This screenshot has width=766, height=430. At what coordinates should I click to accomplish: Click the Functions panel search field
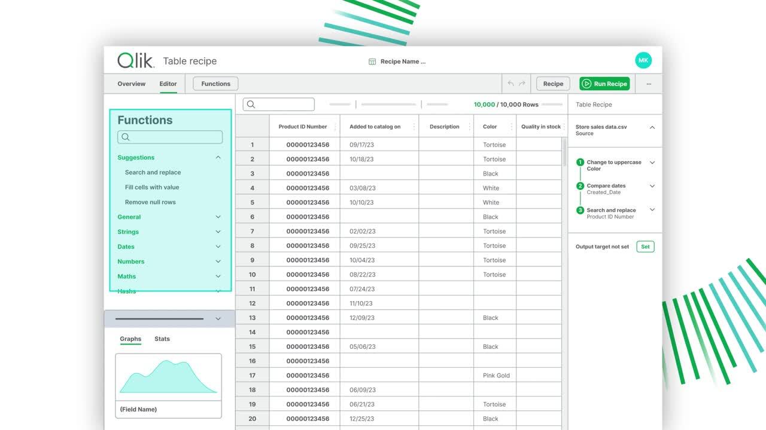point(170,137)
